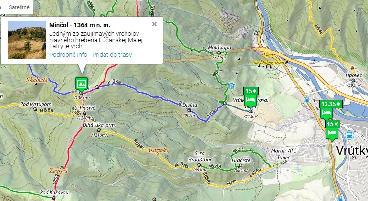Click the Malá kopa waypoint marker

pyautogui.click(x=219, y=53)
